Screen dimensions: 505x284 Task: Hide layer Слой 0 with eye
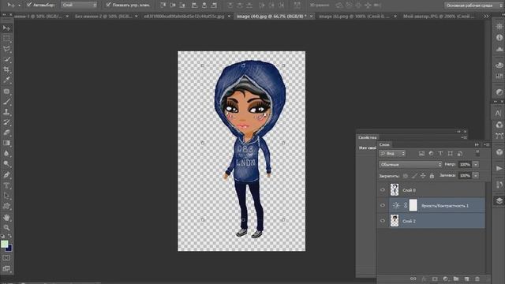[383, 190]
